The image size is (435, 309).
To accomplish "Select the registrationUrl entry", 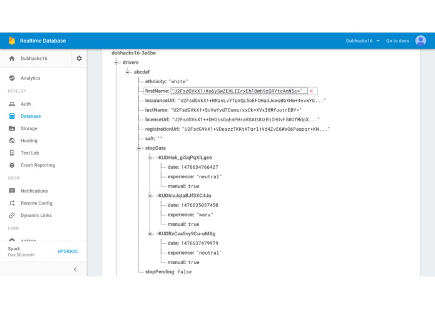I will click(x=237, y=129).
